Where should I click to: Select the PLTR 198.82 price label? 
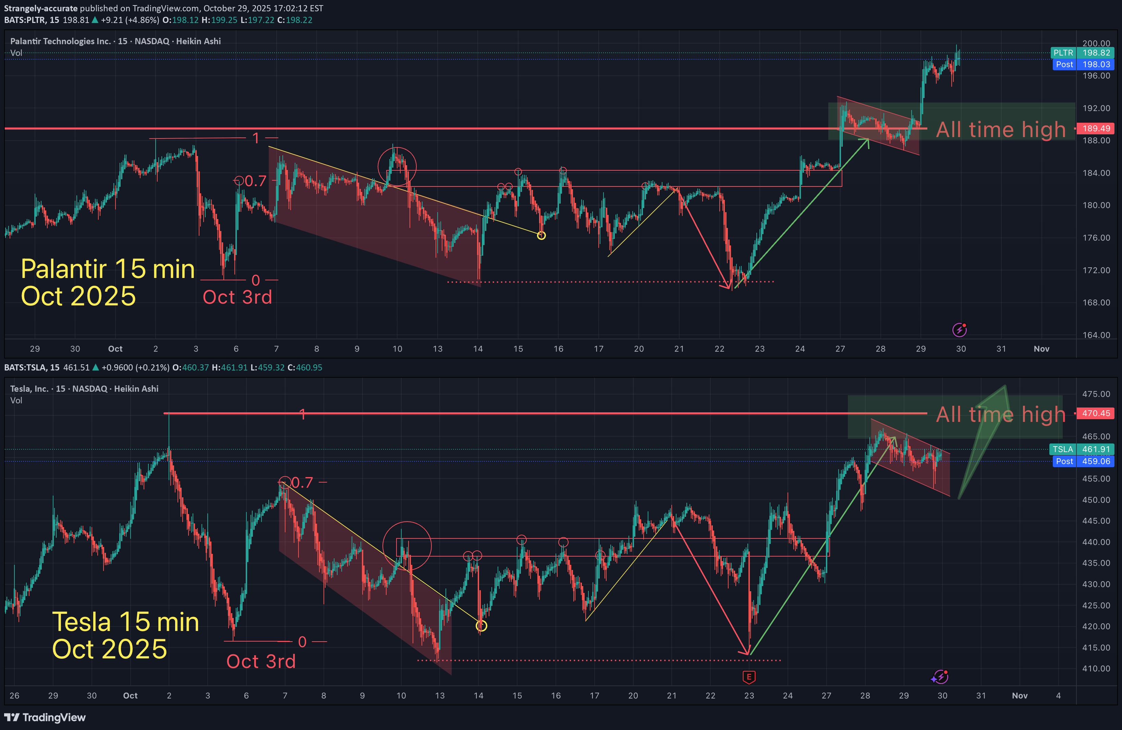1082,53
